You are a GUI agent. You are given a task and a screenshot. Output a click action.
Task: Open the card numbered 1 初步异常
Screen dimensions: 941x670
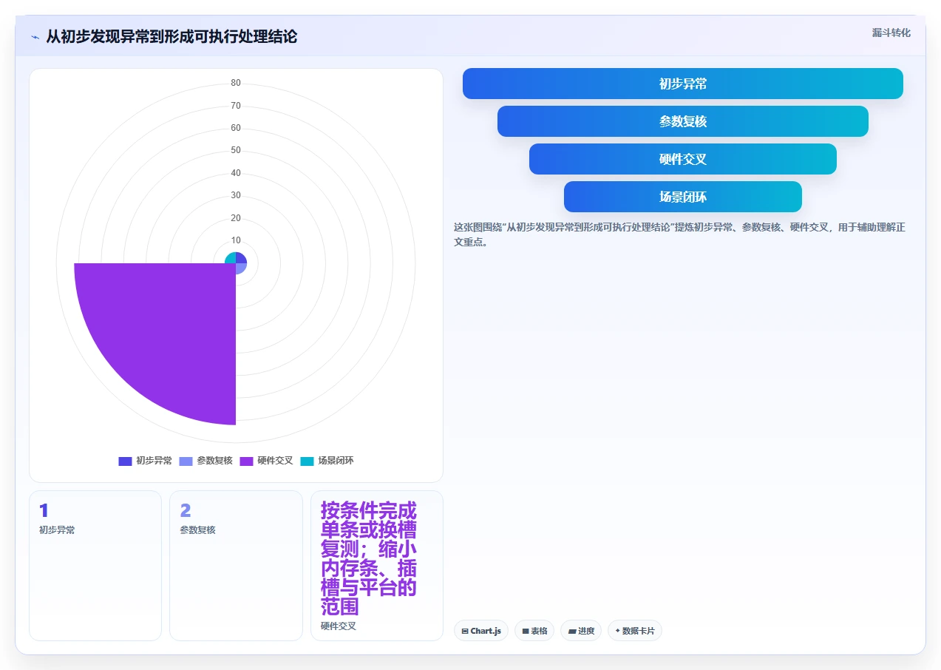[x=95, y=566]
